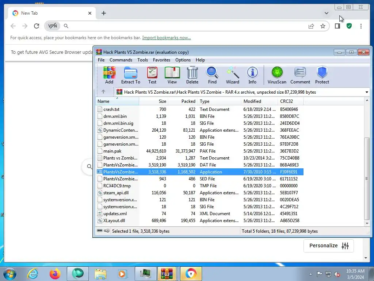Open the Options menu
The image size is (374, 281).
pyautogui.click(x=183, y=60)
